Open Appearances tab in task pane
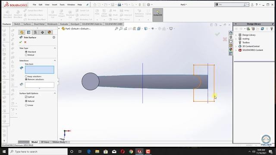The height and width of the screenshot is (155, 276). pos(231,50)
